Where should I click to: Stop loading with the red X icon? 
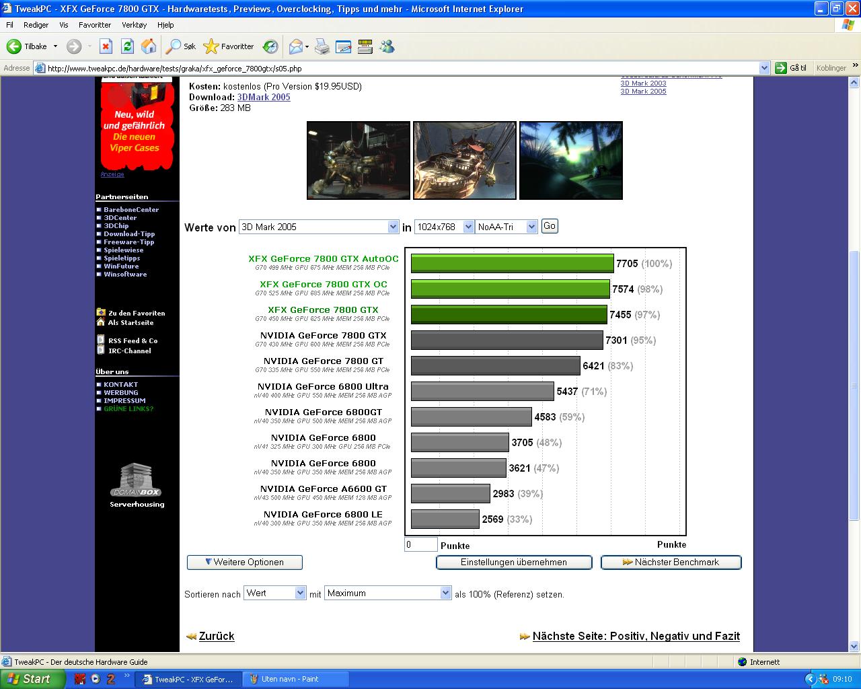[106, 46]
